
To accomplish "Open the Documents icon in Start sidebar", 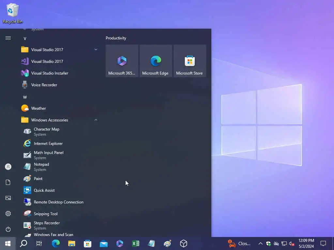I will pos(8,182).
